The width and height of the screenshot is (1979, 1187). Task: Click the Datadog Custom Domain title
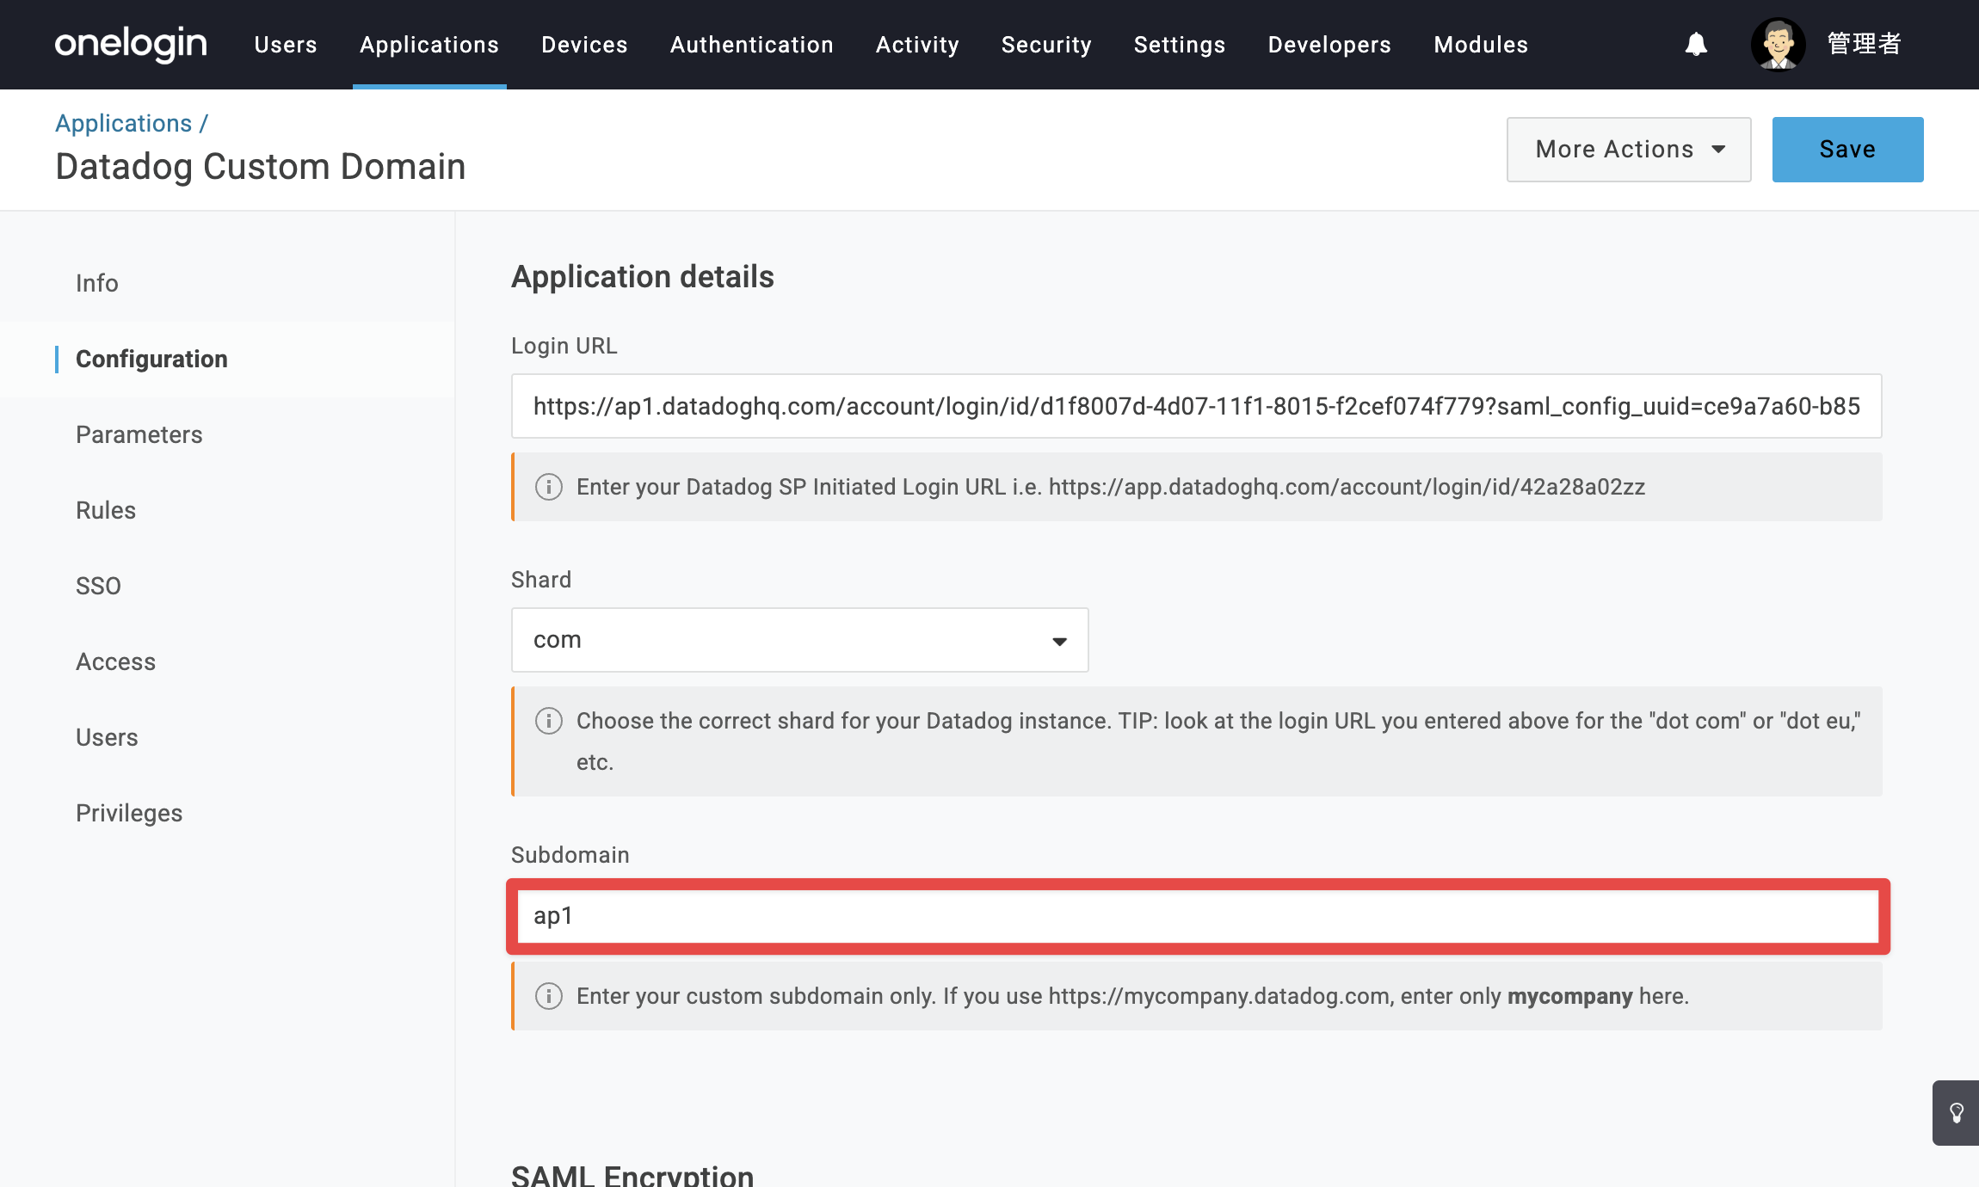(x=261, y=167)
